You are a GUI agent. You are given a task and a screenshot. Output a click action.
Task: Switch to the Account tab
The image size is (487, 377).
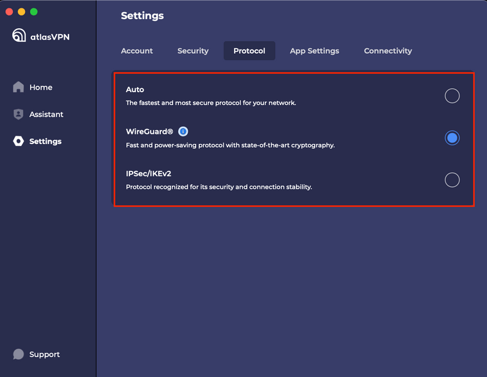[x=136, y=51]
